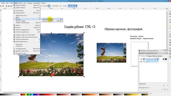Select 'Объекты в маркер' menu item
The width and height of the screenshot is (171, 96).
coord(27,21)
